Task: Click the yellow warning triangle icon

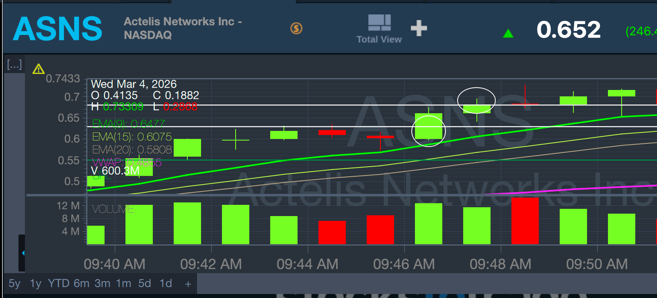Action: (39, 69)
